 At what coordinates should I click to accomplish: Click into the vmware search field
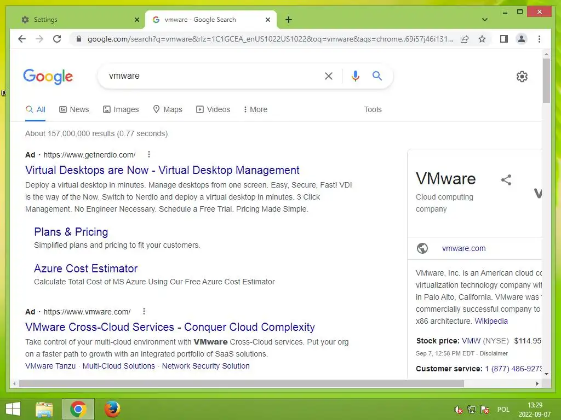click(x=211, y=75)
